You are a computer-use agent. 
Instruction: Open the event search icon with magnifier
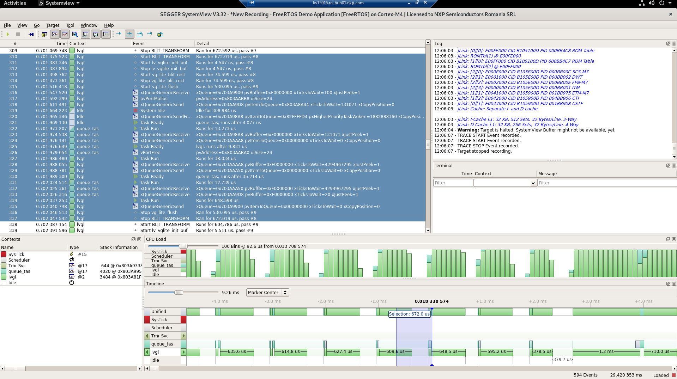pos(75,34)
